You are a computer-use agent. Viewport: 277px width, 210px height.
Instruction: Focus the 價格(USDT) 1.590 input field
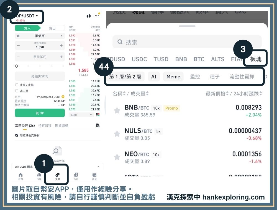point(40,45)
